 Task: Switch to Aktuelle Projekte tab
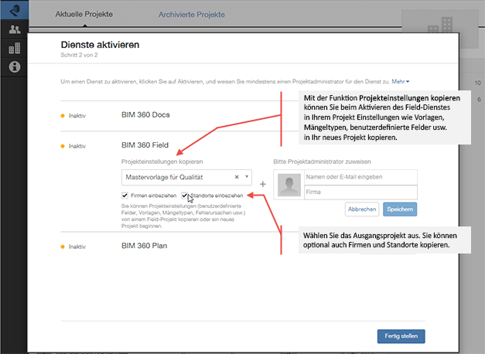coord(84,14)
